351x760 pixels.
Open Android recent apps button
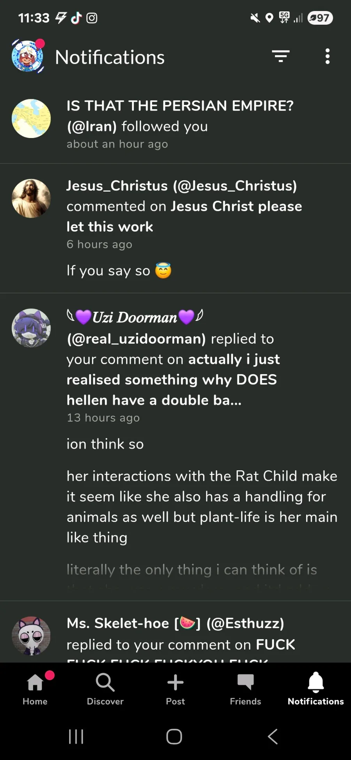pos(76,737)
